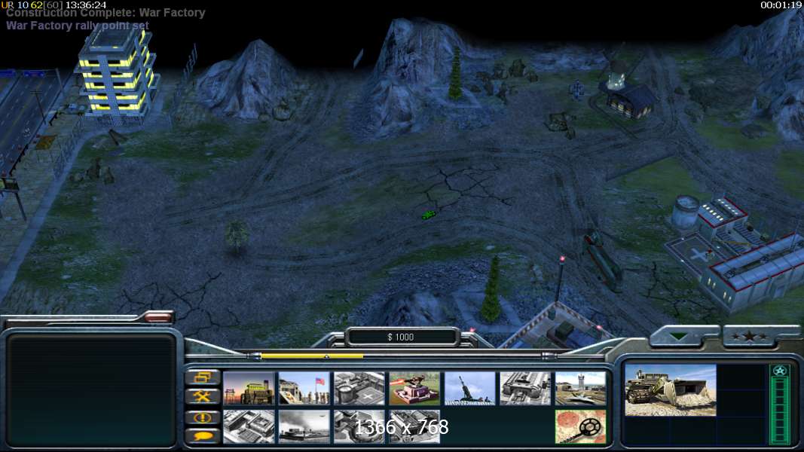
Task: Click the greyed icon directly below the sunset building icon
Action: (x=249, y=426)
